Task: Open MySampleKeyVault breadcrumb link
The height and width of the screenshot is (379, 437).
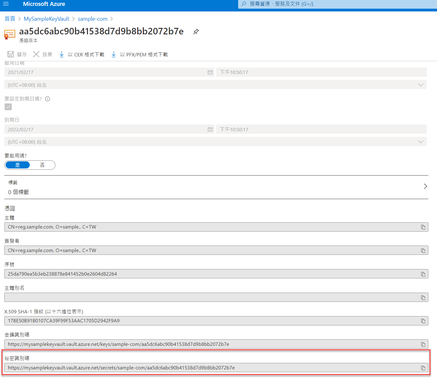Action: click(x=46, y=19)
